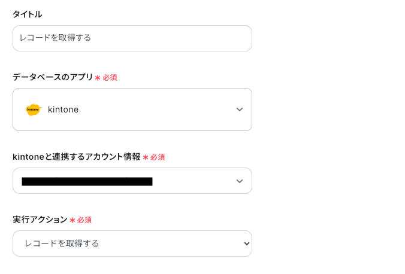Expand the データベースのアプリ dropdown chevron
405x274 pixels.
point(240,109)
